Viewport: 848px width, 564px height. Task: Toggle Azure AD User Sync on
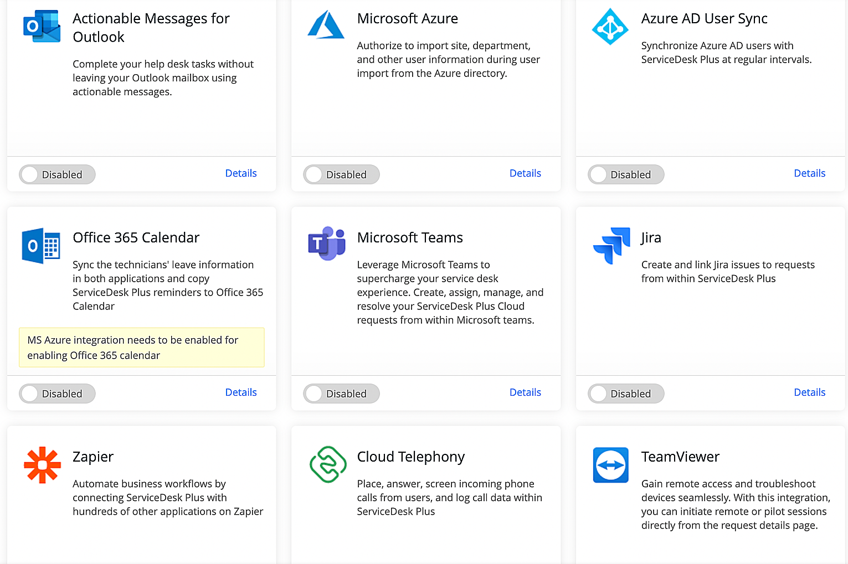[625, 174]
